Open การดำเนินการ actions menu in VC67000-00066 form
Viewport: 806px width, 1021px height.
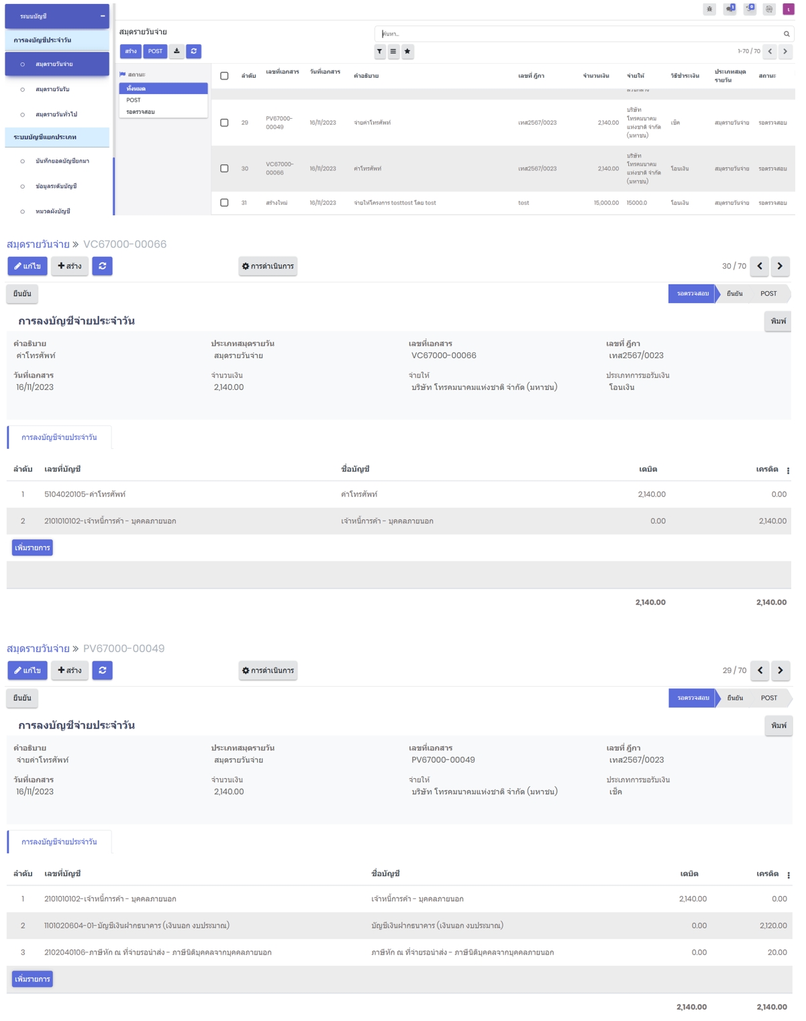click(268, 266)
